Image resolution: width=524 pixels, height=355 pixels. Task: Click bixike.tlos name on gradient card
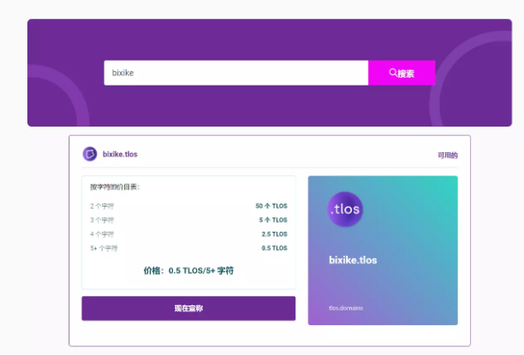click(353, 260)
